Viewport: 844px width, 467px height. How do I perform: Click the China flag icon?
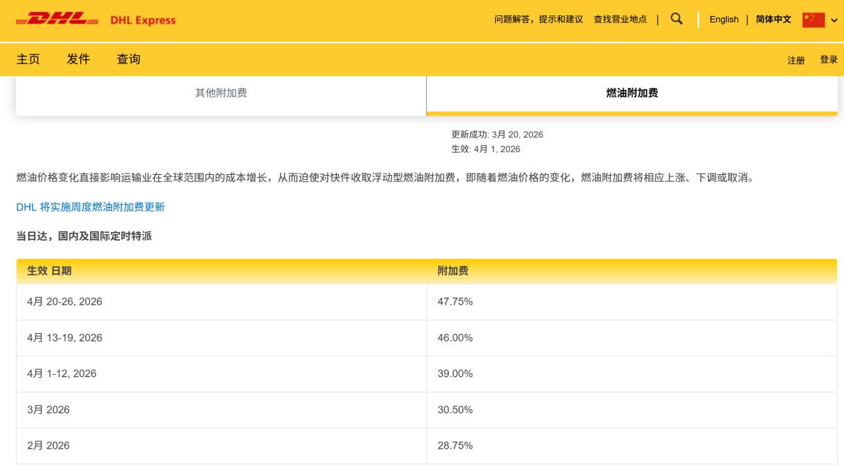[x=815, y=20]
